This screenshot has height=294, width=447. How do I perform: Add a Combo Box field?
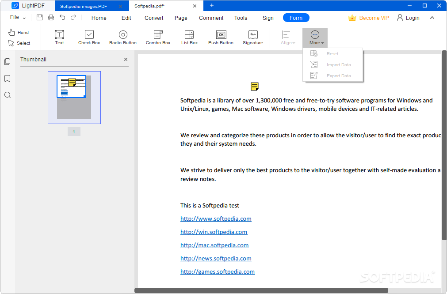[158, 37]
